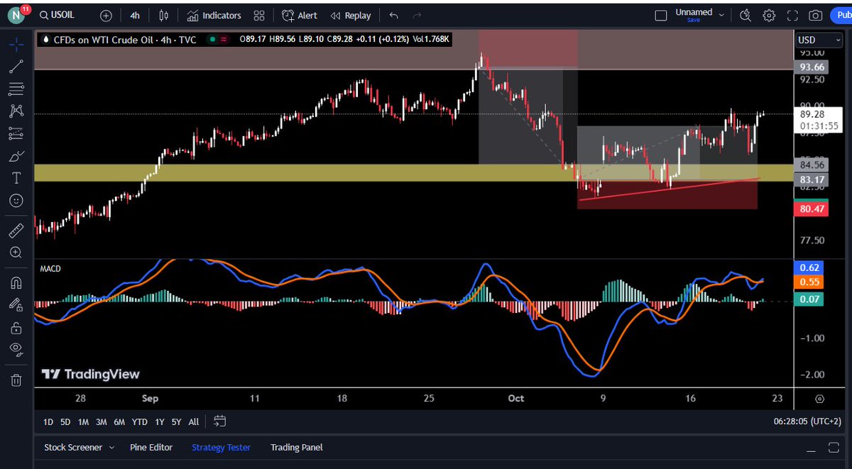
Task: Open timezone selector 06:28:05 (UTC+2)
Action: 807,421
